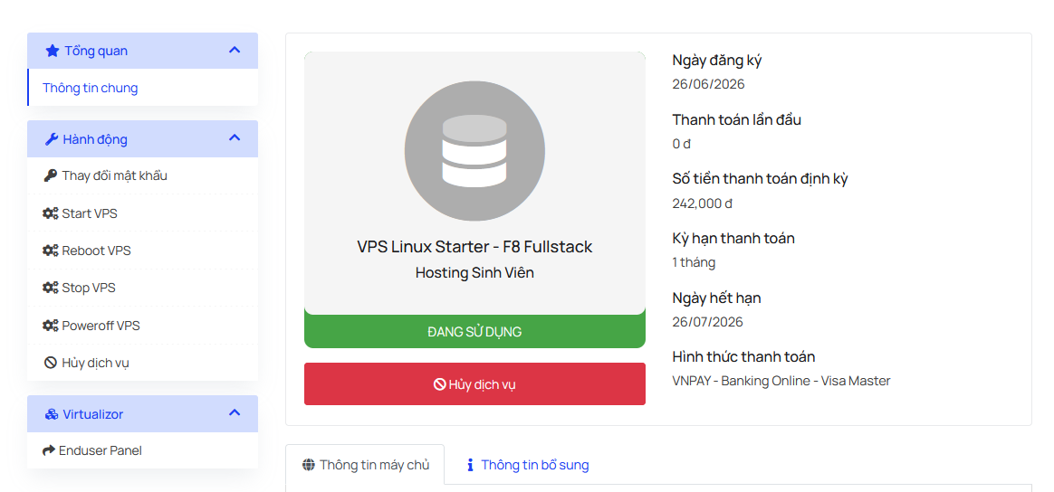
Task: Click the gray database server image
Action: [474, 150]
